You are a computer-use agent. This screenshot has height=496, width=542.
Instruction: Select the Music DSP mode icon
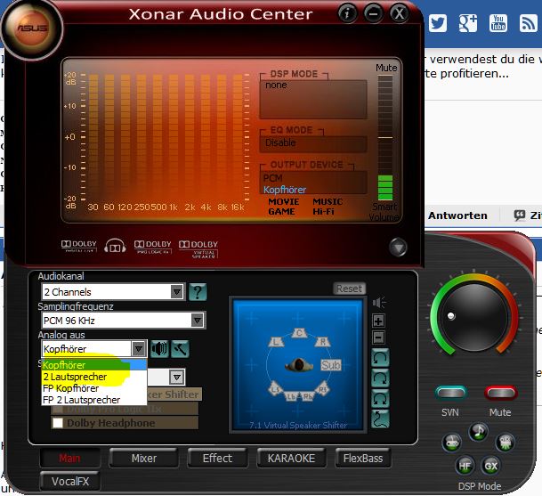click(x=479, y=432)
